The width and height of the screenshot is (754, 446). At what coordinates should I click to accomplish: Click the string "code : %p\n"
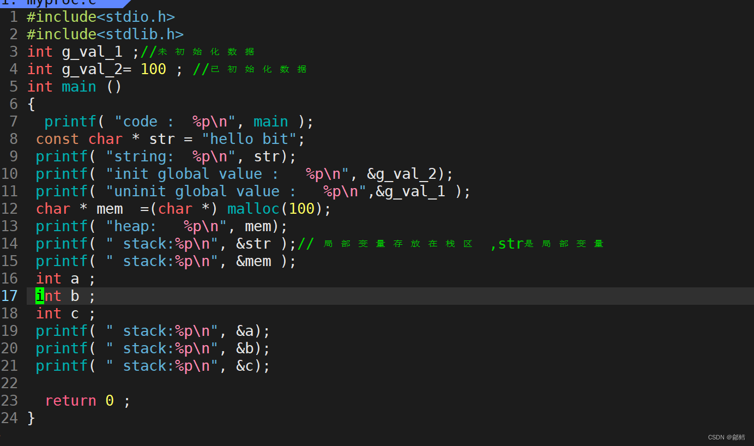point(176,121)
